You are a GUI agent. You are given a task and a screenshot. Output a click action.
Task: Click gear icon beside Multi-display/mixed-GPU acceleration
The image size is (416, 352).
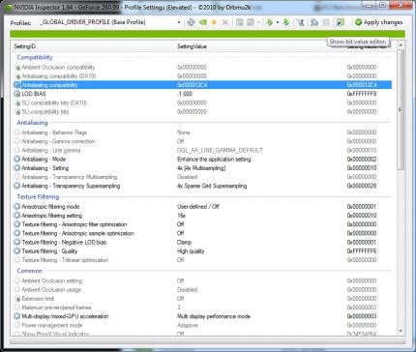[17, 316]
